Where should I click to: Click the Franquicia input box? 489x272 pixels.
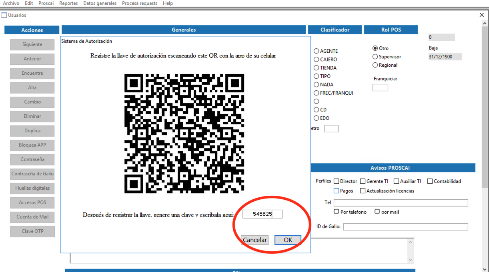coord(380,87)
